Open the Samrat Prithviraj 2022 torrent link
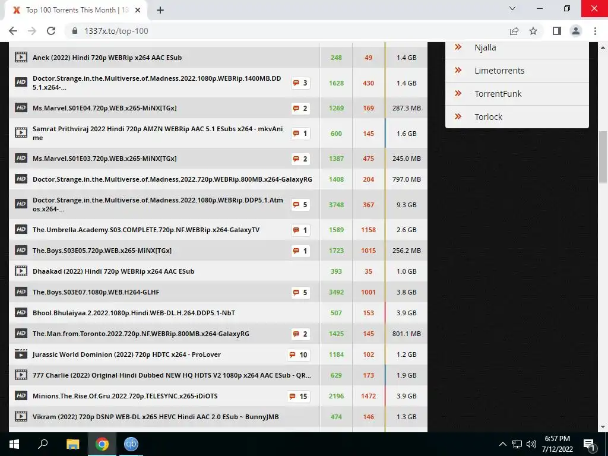The height and width of the screenshot is (456, 608). pos(158,133)
